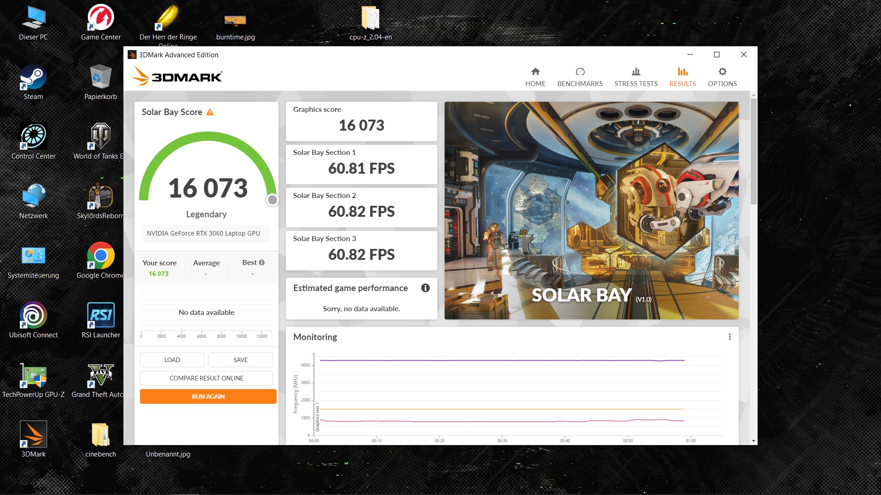
Task: Select the RSI Launcher desktop icon
Action: (100, 316)
